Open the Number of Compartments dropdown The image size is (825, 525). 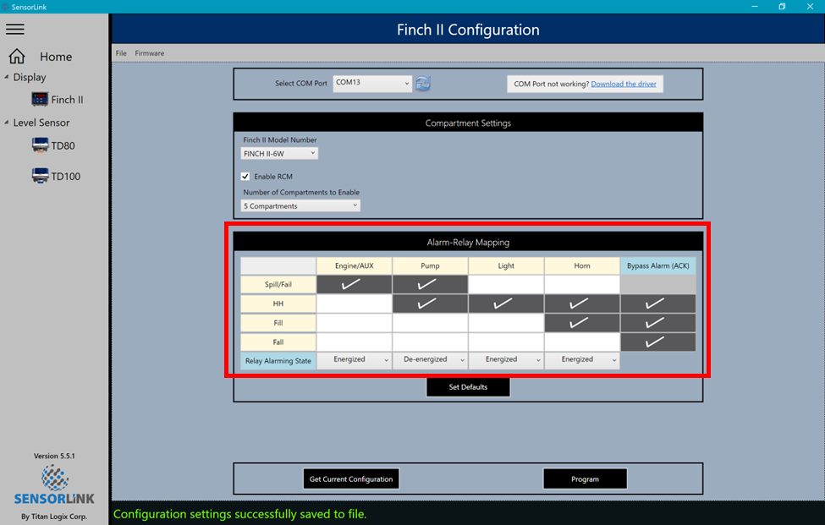pos(300,205)
